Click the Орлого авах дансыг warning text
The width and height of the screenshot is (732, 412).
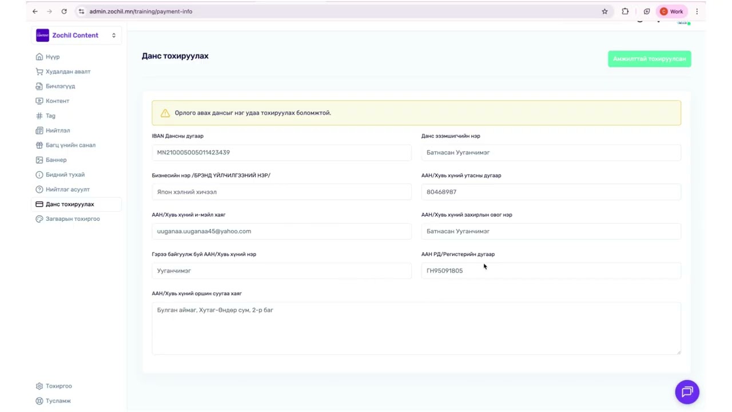(x=253, y=113)
